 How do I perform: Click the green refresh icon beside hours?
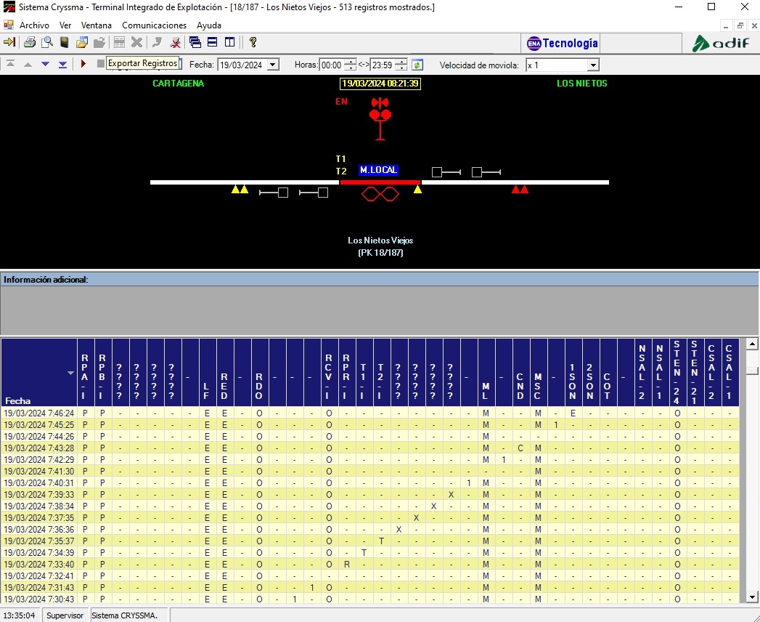(x=417, y=65)
